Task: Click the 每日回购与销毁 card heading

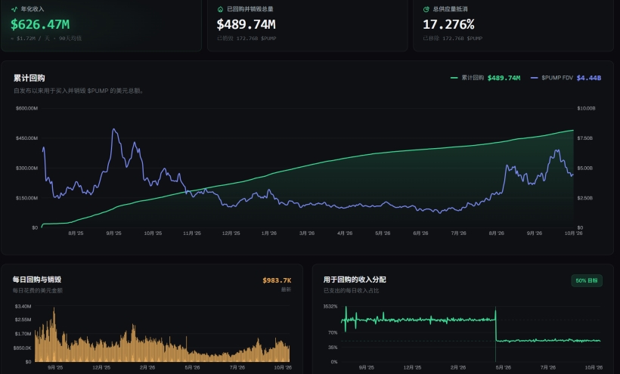Action: coord(37,280)
